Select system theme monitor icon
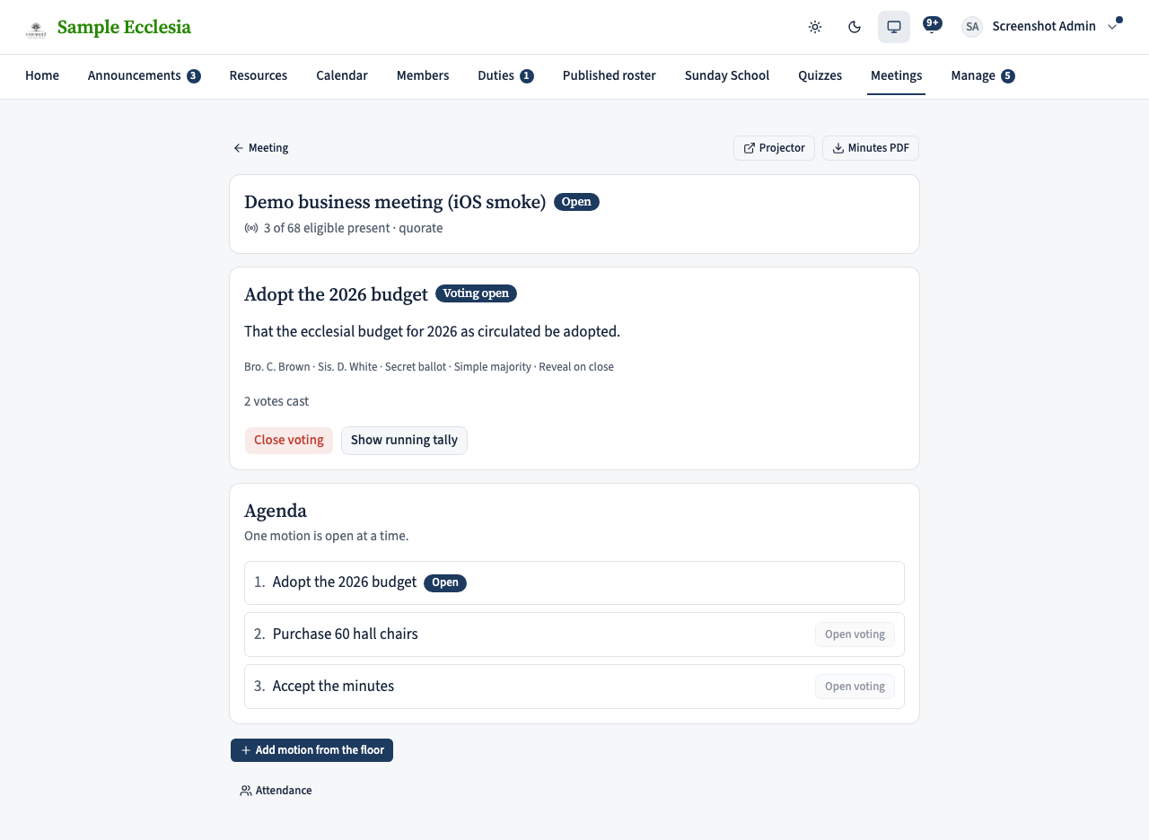Image resolution: width=1149 pixels, height=840 pixels. pyautogui.click(x=894, y=27)
